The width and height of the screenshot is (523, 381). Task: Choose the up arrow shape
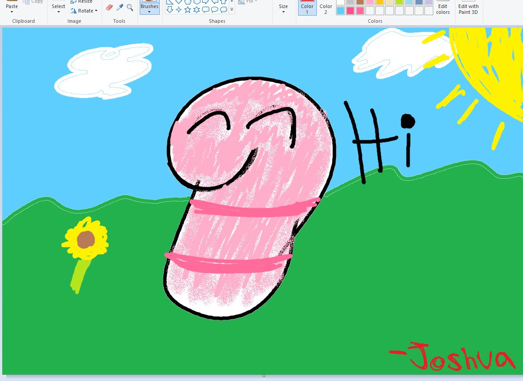coord(224,2)
